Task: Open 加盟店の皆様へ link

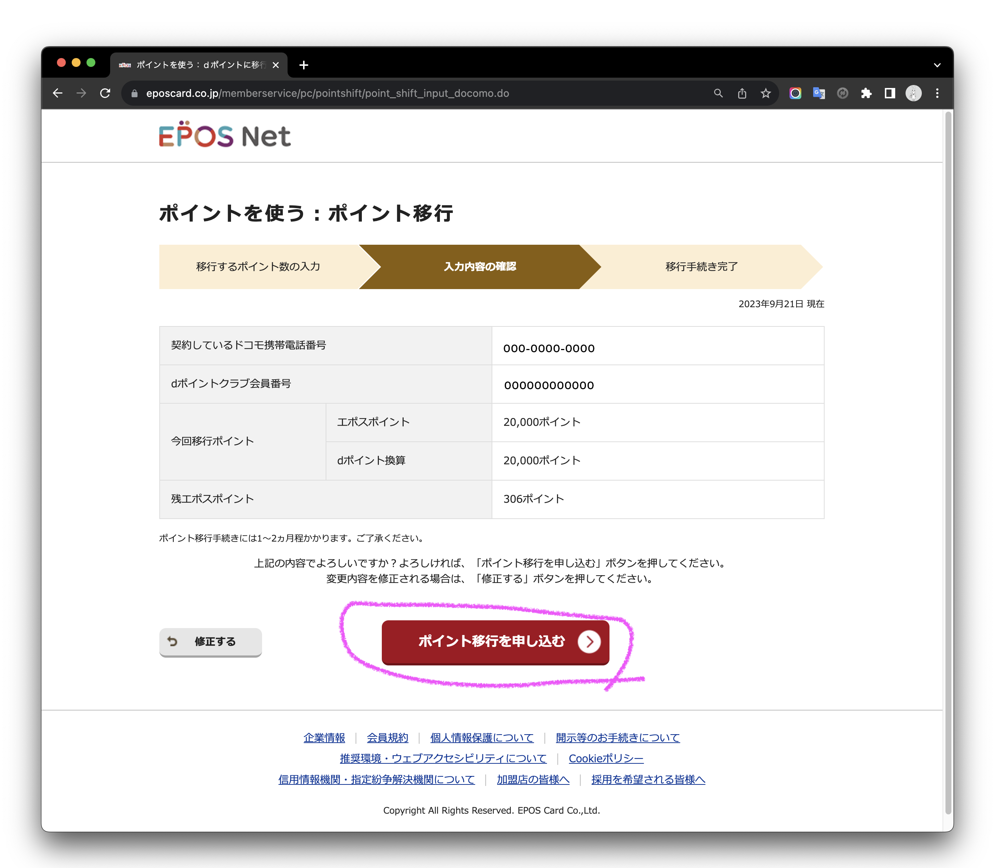Action: click(x=533, y=779)
